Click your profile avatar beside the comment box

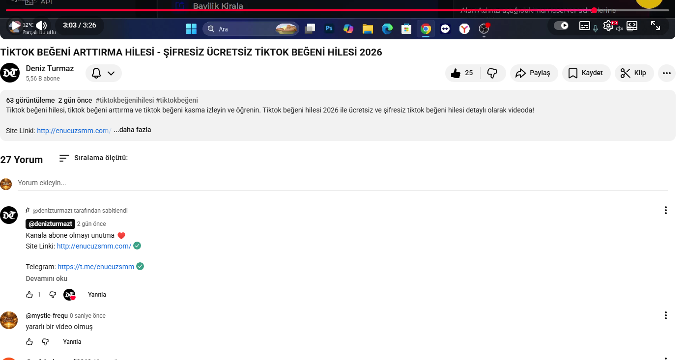6,184
